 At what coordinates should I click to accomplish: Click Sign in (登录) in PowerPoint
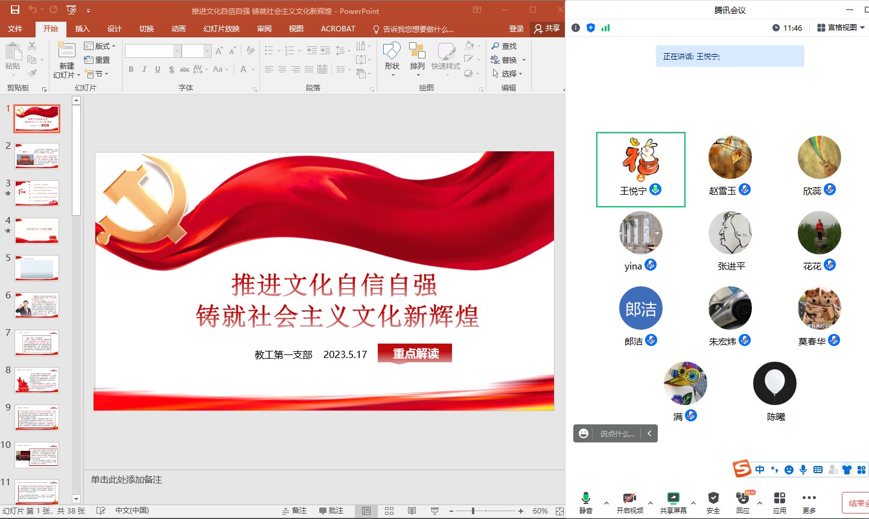coord(516,28)
